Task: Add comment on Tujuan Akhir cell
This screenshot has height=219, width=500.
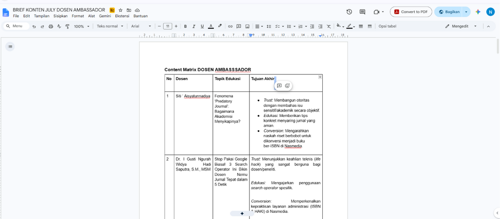Action: [279, 86]
